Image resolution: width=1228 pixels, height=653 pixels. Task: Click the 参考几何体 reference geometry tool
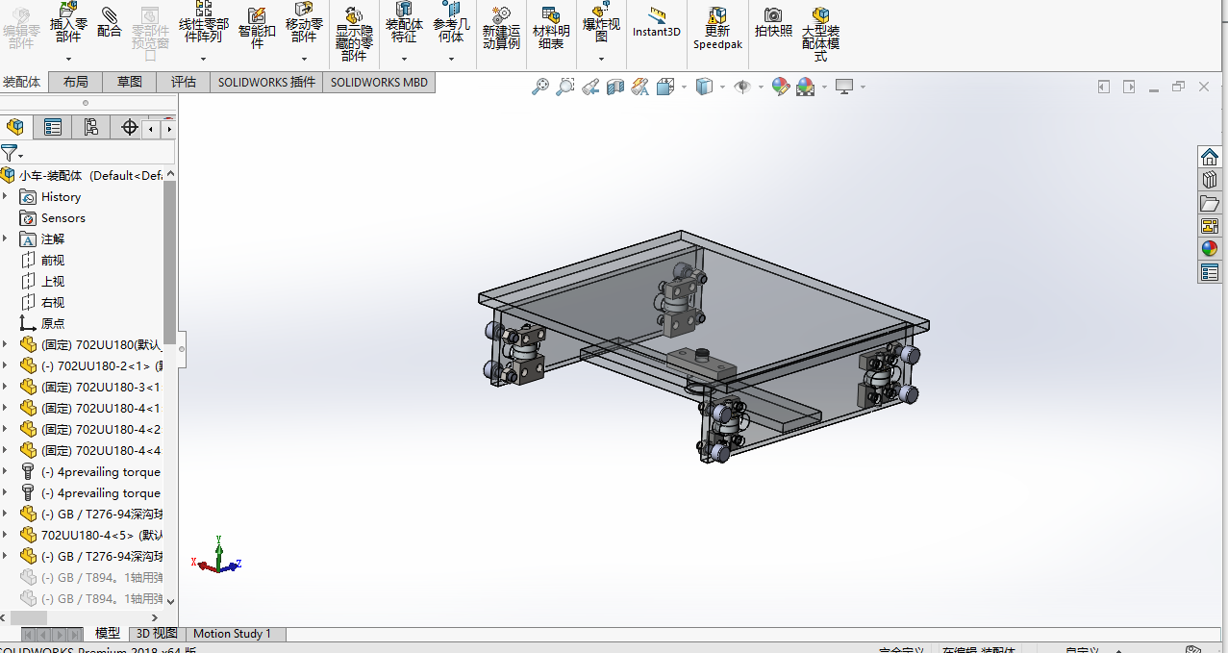pyautogui.click(x=451, y=22)
